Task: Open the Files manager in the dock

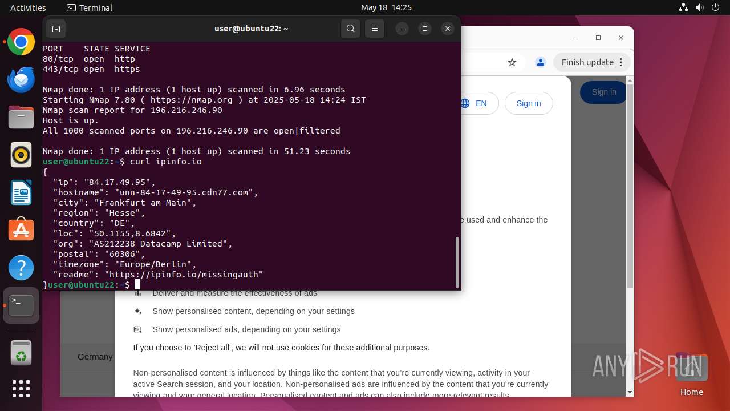Action: click(x=21, y=117)
